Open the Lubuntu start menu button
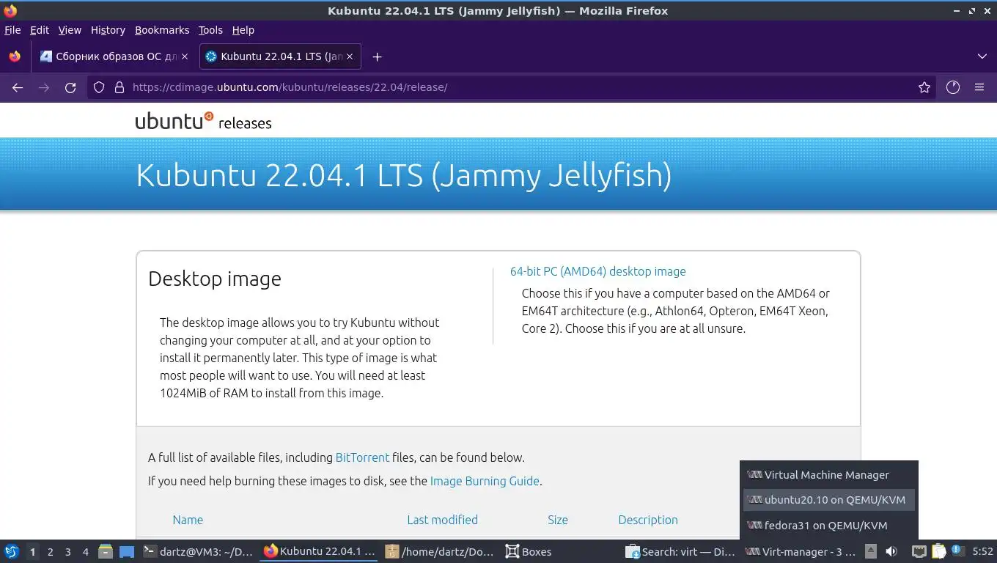Viewport: 997px width, 563px height. point(11,551)
